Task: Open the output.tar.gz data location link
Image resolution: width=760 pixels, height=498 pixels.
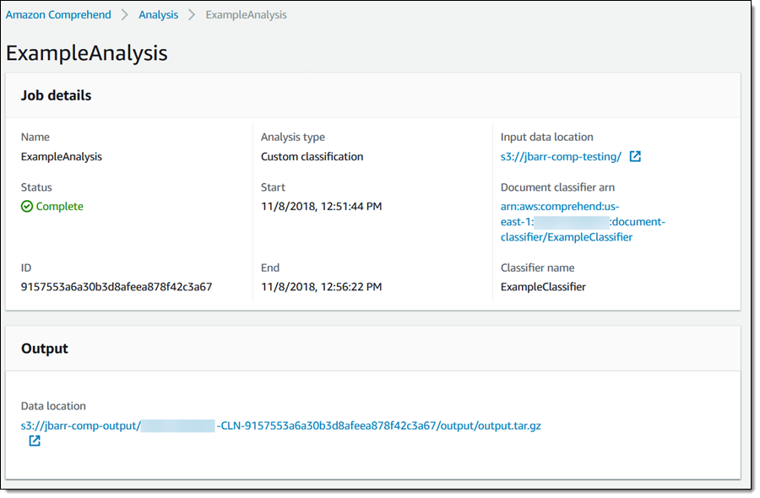Action: coord(280,425)
